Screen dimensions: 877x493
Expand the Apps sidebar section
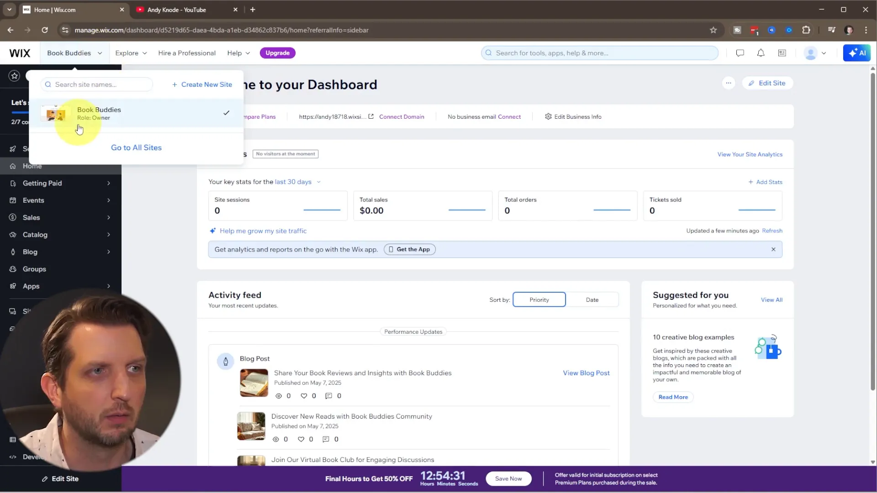coord(13,286)
